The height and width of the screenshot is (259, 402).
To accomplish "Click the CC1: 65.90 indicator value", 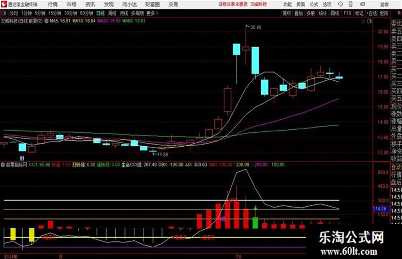I will point(39,165).
